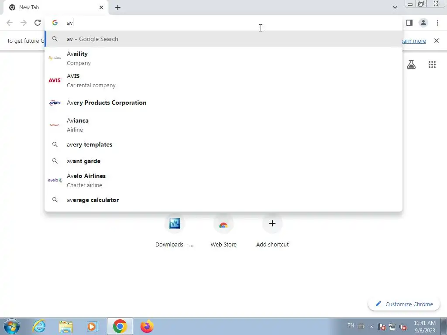Click the on-screen keyboard tray icon

[361, 326]
